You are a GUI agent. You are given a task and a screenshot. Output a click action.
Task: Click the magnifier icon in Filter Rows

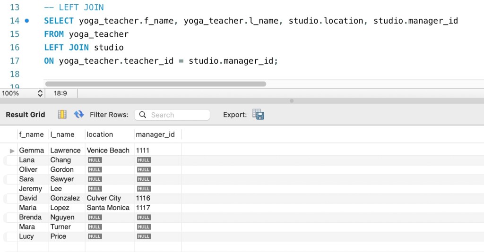[142, 115]
